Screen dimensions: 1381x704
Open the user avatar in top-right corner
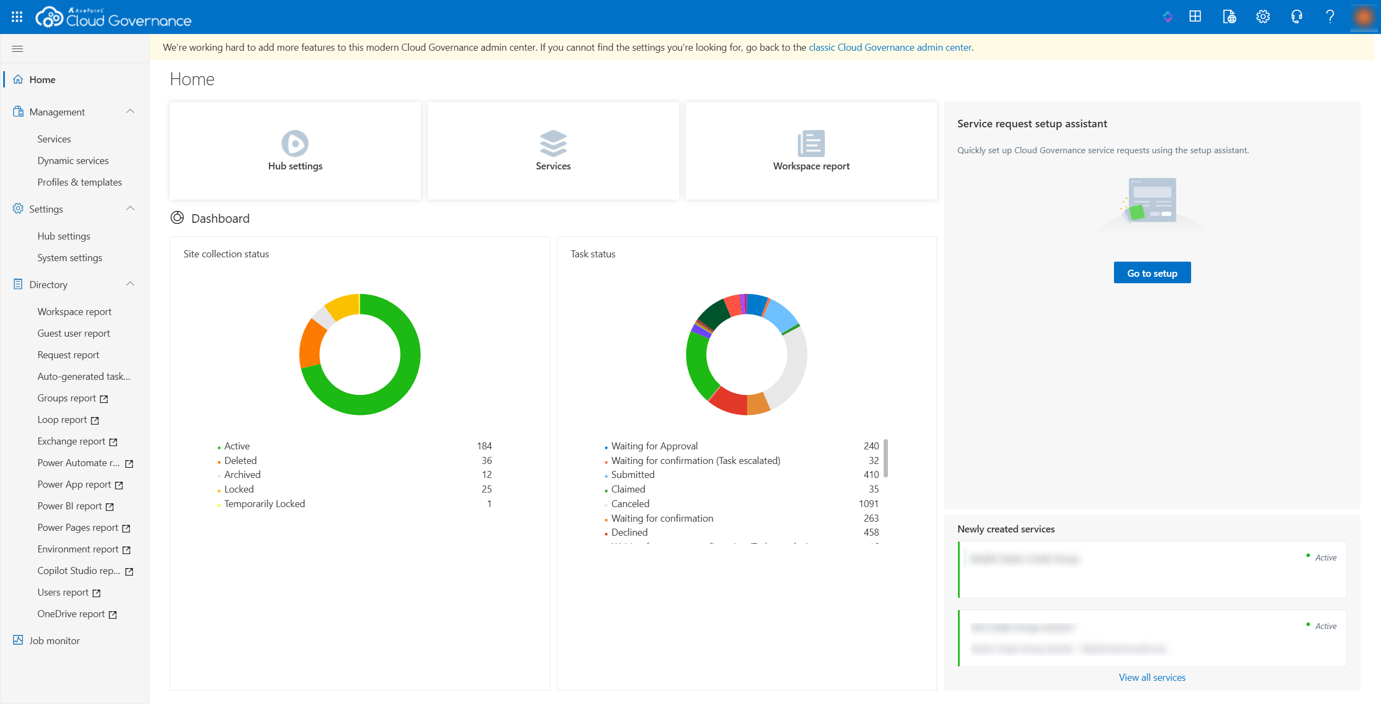click(1364, 17)
